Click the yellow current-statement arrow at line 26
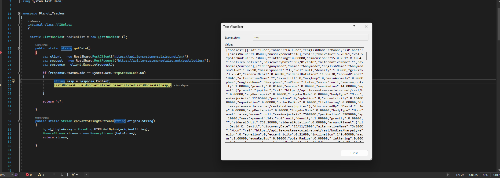Screen dimensions: 500x178 (1, 85)
